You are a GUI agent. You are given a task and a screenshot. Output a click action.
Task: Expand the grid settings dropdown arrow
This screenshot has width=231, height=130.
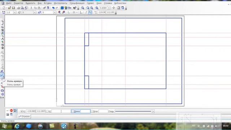77,12
